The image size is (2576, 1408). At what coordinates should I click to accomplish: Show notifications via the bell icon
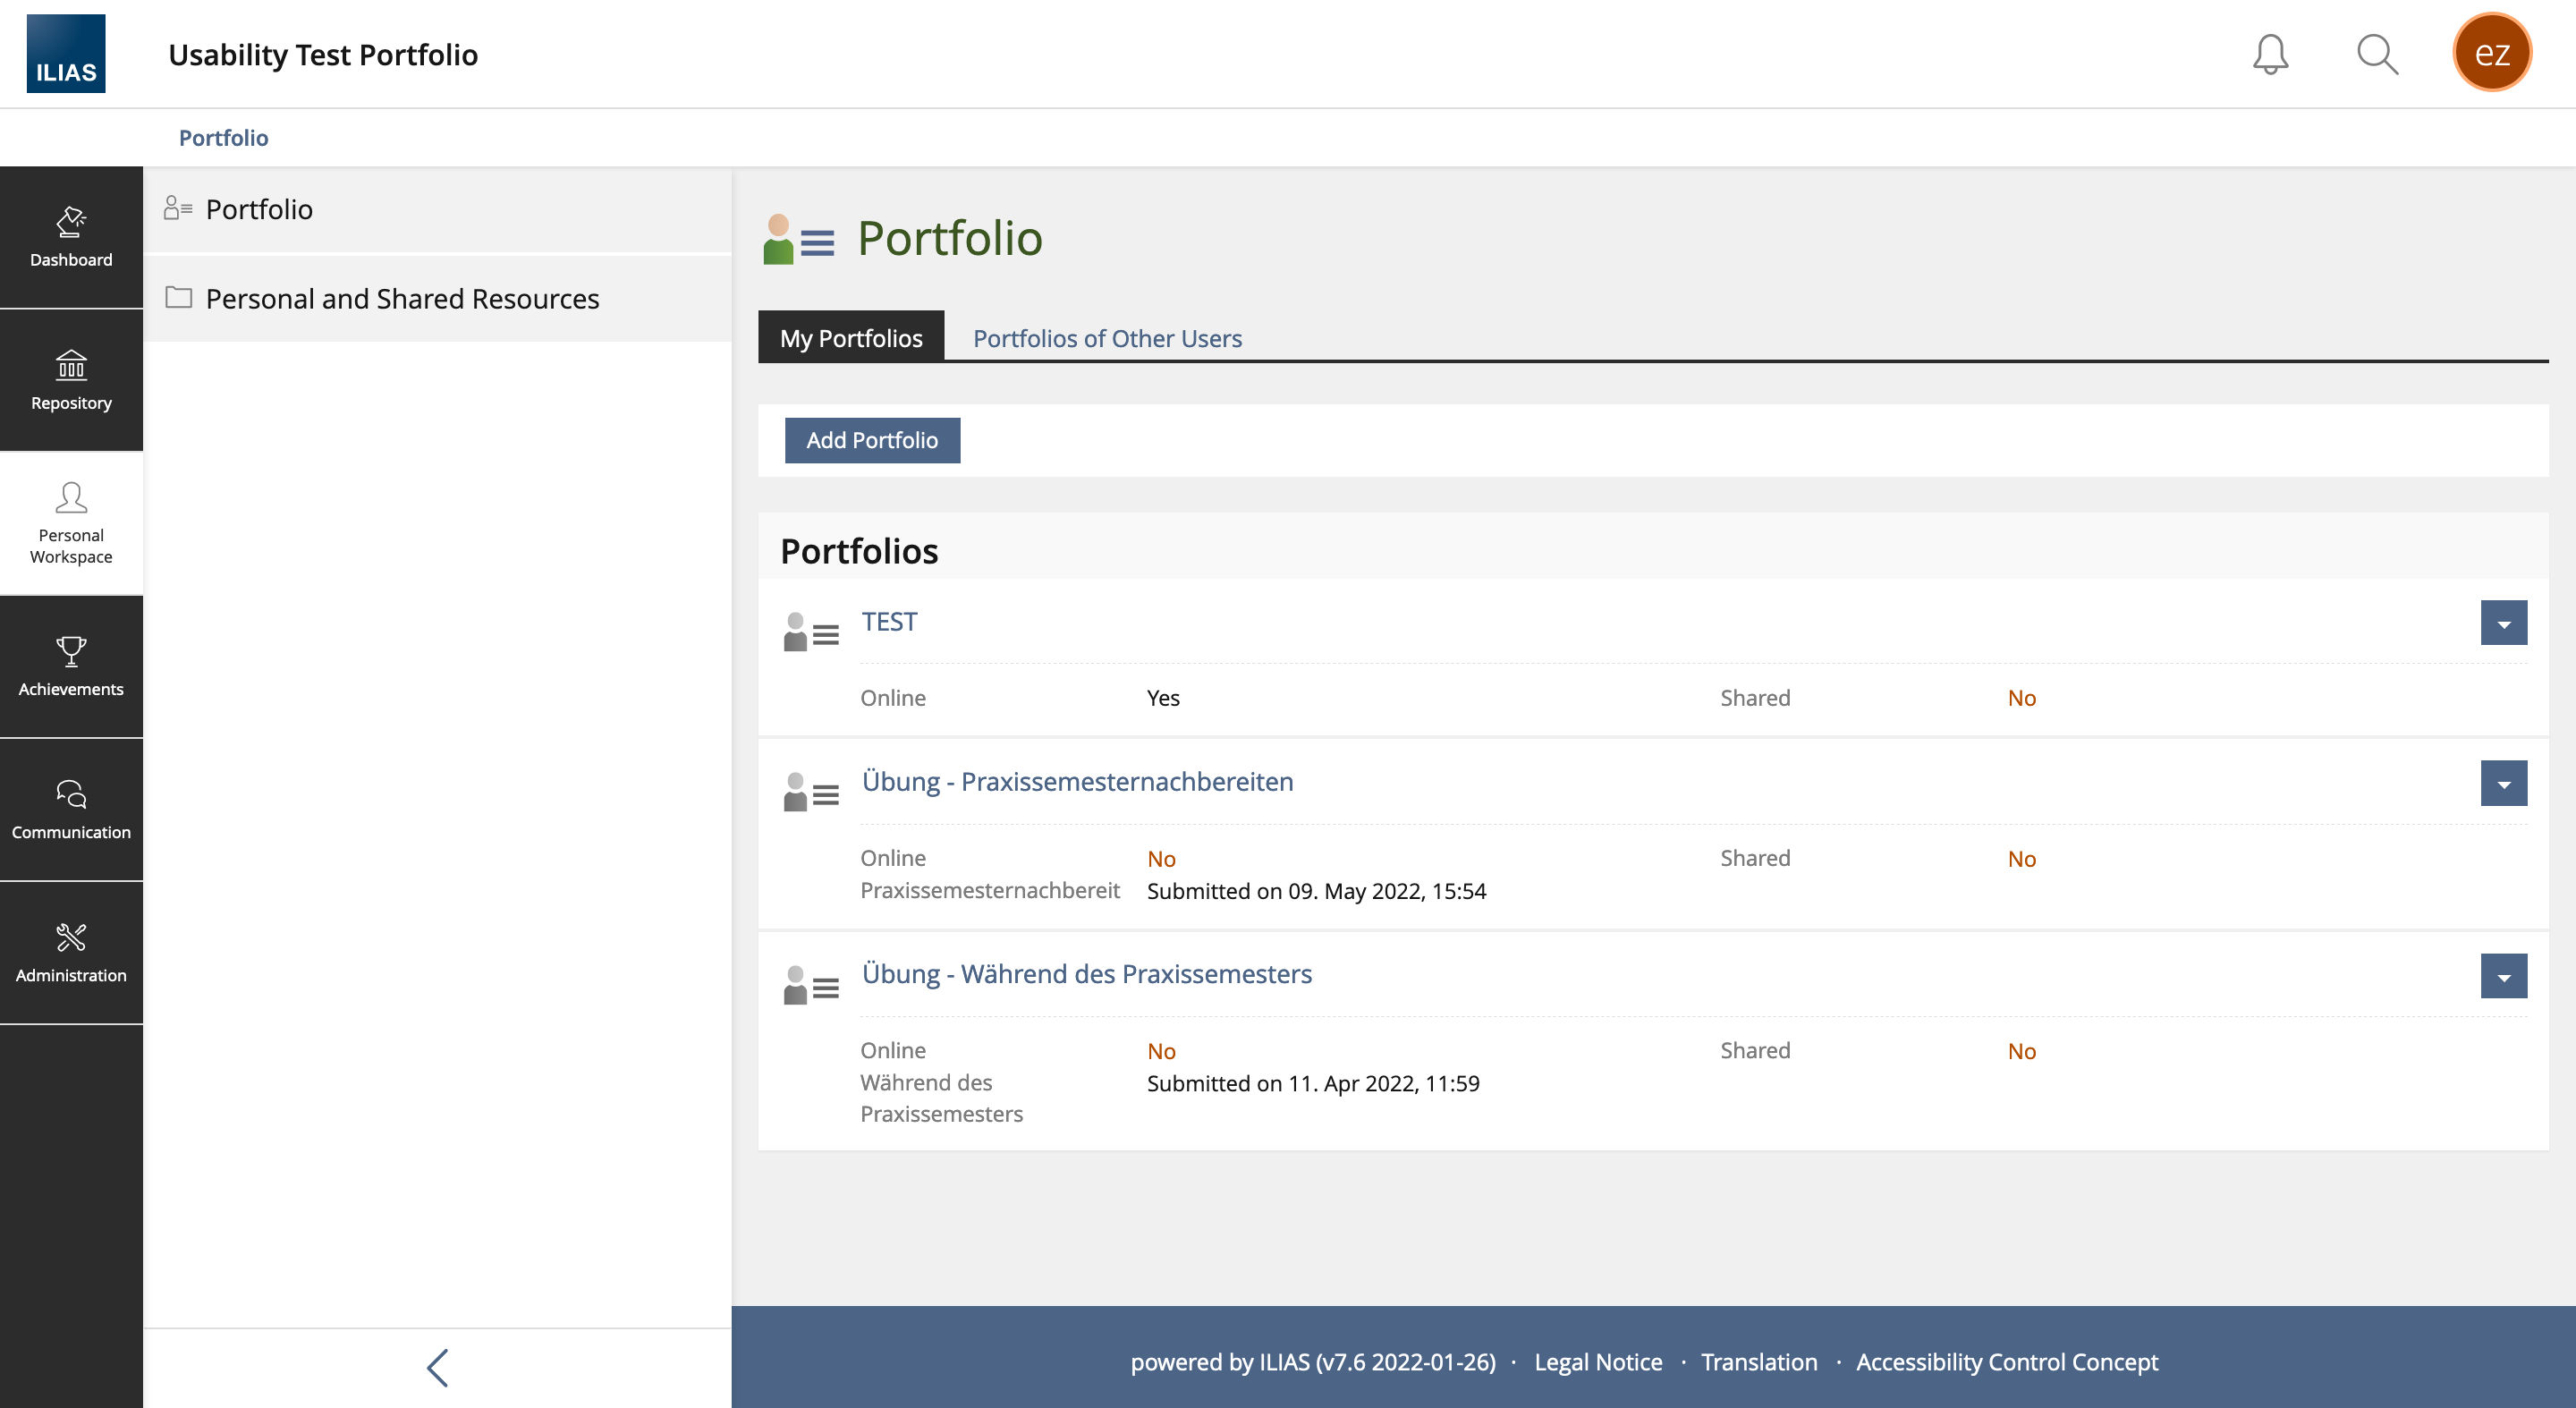click(x=2270, y=54)
